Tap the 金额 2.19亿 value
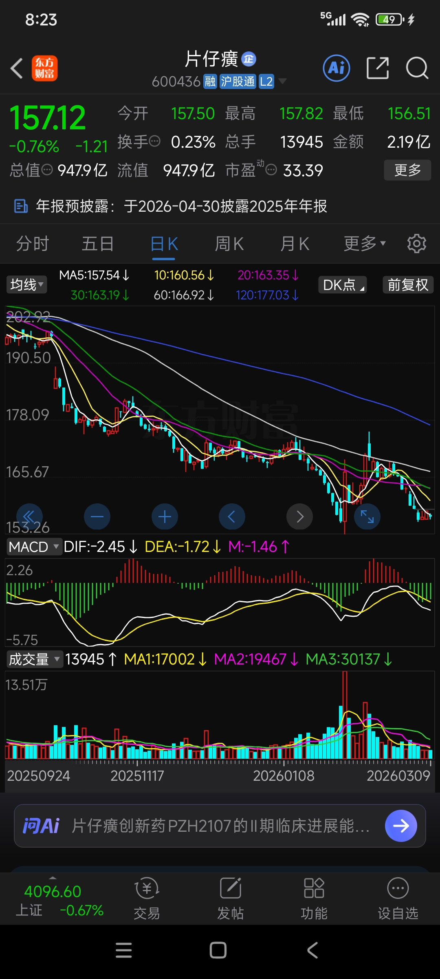This screenshot has width=440, height=979. [x=409, y=142]
